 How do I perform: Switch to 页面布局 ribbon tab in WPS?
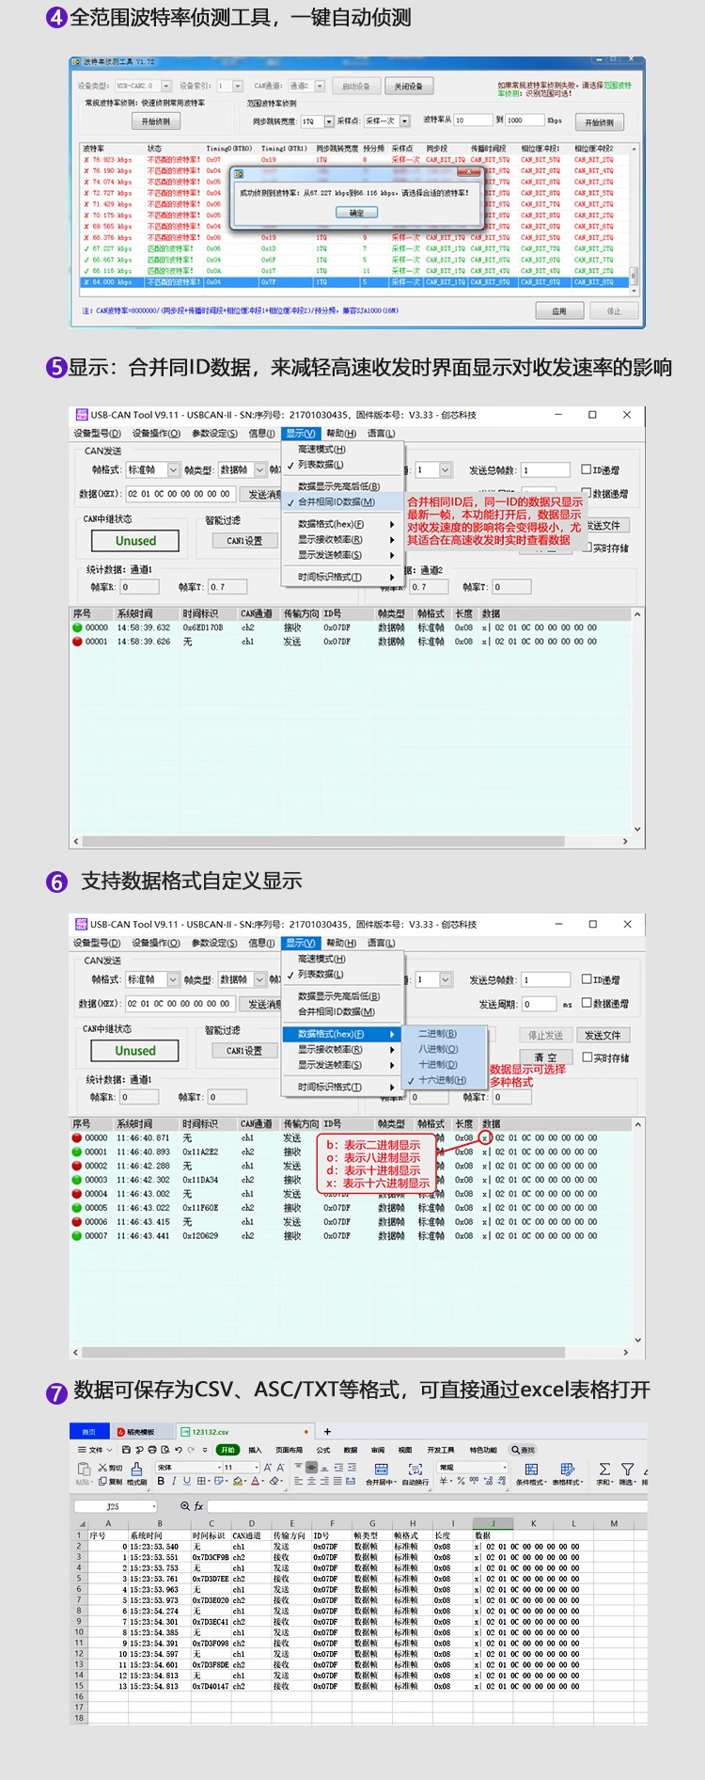tap(289, 1450)
